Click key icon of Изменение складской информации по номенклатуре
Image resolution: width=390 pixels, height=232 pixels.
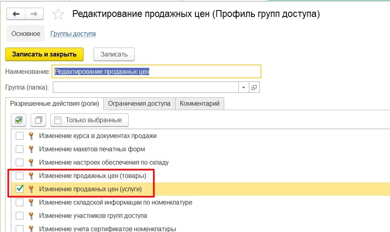(x=31, y=203)
